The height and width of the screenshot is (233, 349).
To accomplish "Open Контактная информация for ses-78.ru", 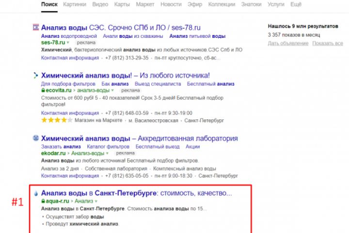I will (x=70, y=58).
